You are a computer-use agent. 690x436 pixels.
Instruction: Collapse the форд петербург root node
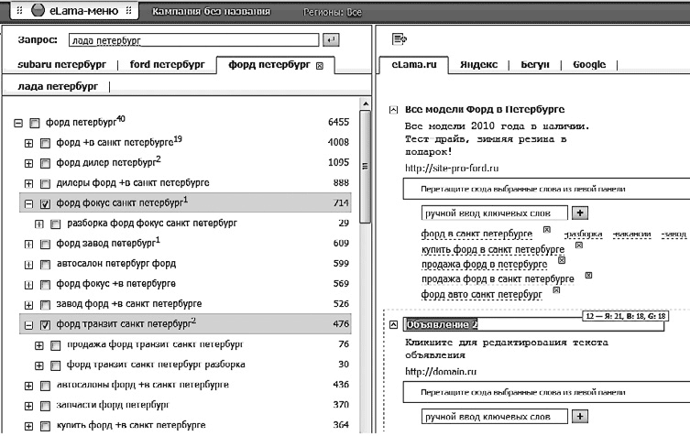18,123
